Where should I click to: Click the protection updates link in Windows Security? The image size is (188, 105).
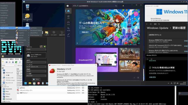pos(152,77)
